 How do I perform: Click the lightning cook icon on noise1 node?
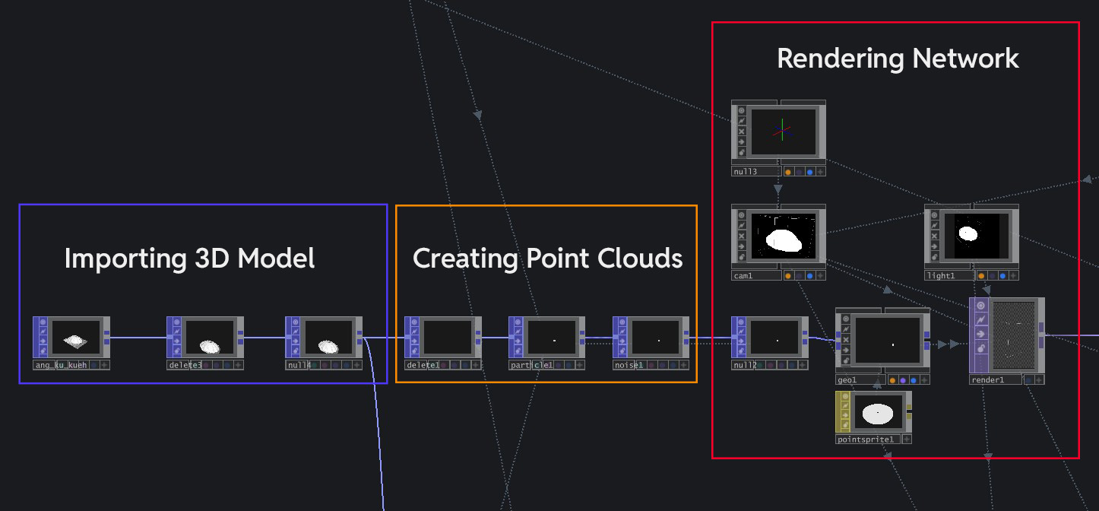[622, 332]
